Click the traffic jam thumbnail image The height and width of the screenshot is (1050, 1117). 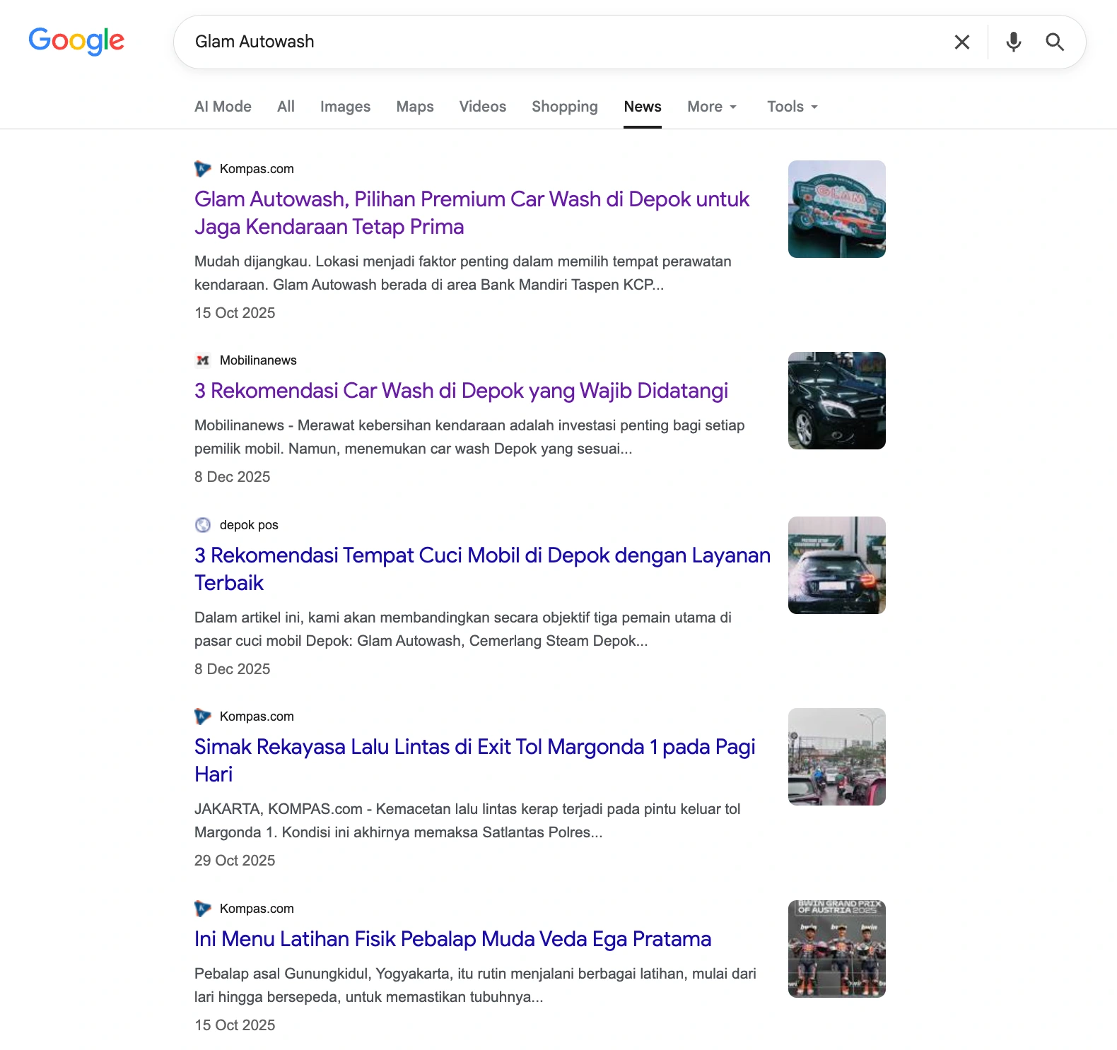pyautogui.click(x=837, y=757)
